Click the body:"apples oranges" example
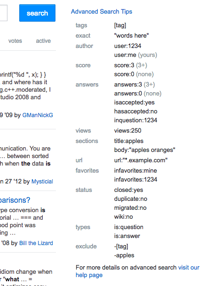 [145, 150]
